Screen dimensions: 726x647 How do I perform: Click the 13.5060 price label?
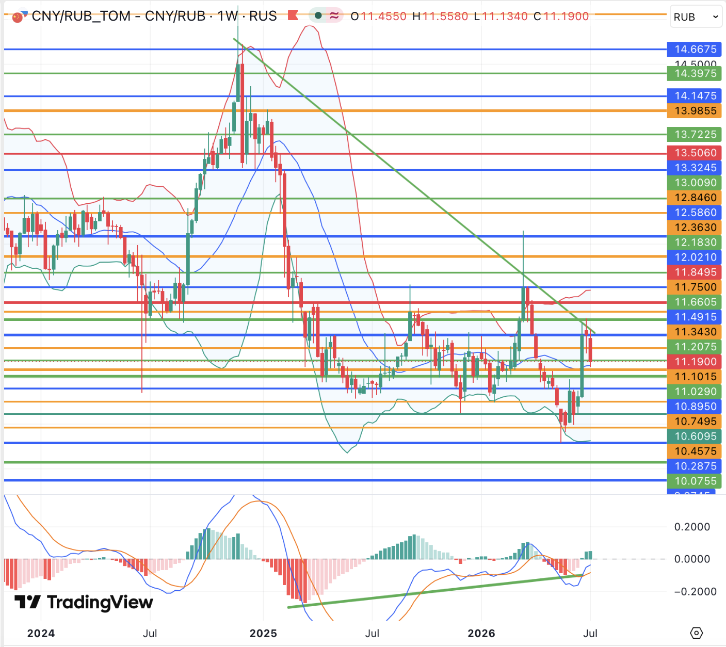click(x=695, y=153)
